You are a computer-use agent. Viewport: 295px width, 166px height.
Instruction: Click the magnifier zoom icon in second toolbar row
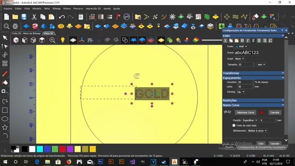click(x=6, y=26)
